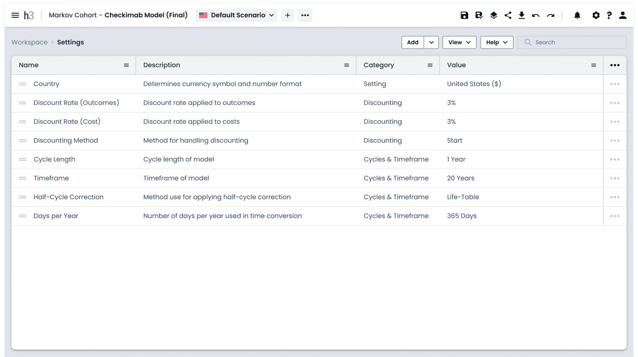Open the Help dropdown menu
638x357 pixels.
click(497, 42)
